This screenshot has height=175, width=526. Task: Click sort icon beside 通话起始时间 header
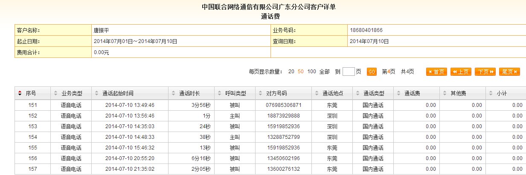[97, 94]
